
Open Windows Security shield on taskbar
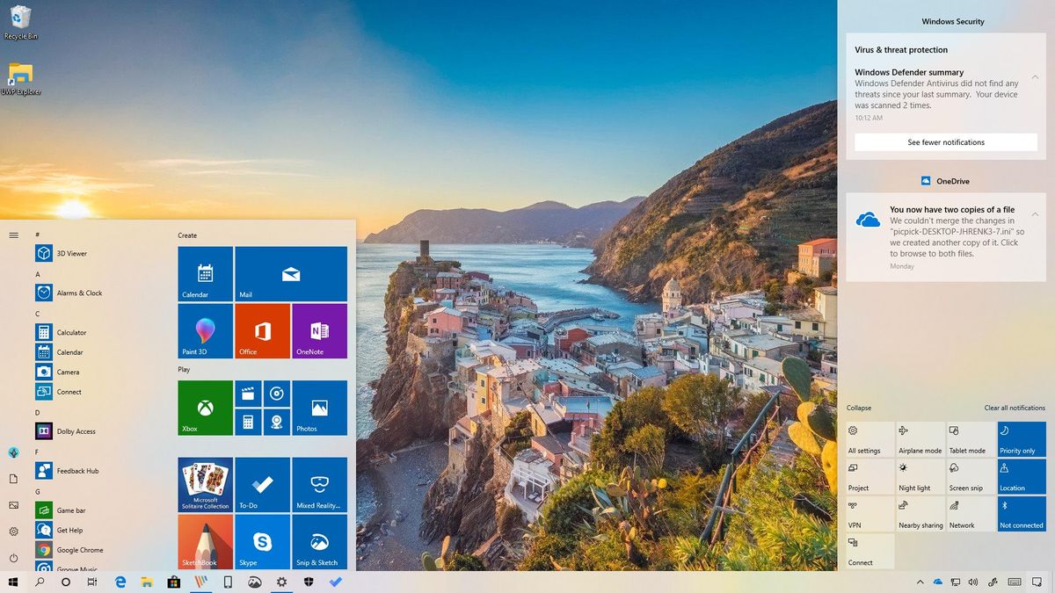(x=309, y=582)
